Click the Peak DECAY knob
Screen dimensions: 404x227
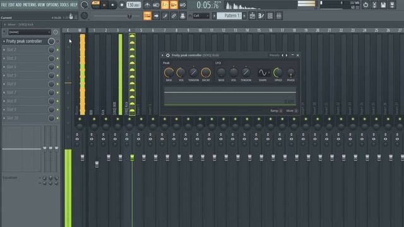click(x=206, y=73)
